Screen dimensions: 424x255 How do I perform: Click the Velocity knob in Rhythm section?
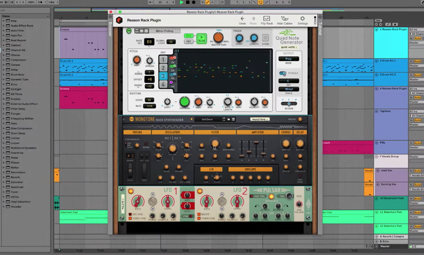tap(254, 102)
